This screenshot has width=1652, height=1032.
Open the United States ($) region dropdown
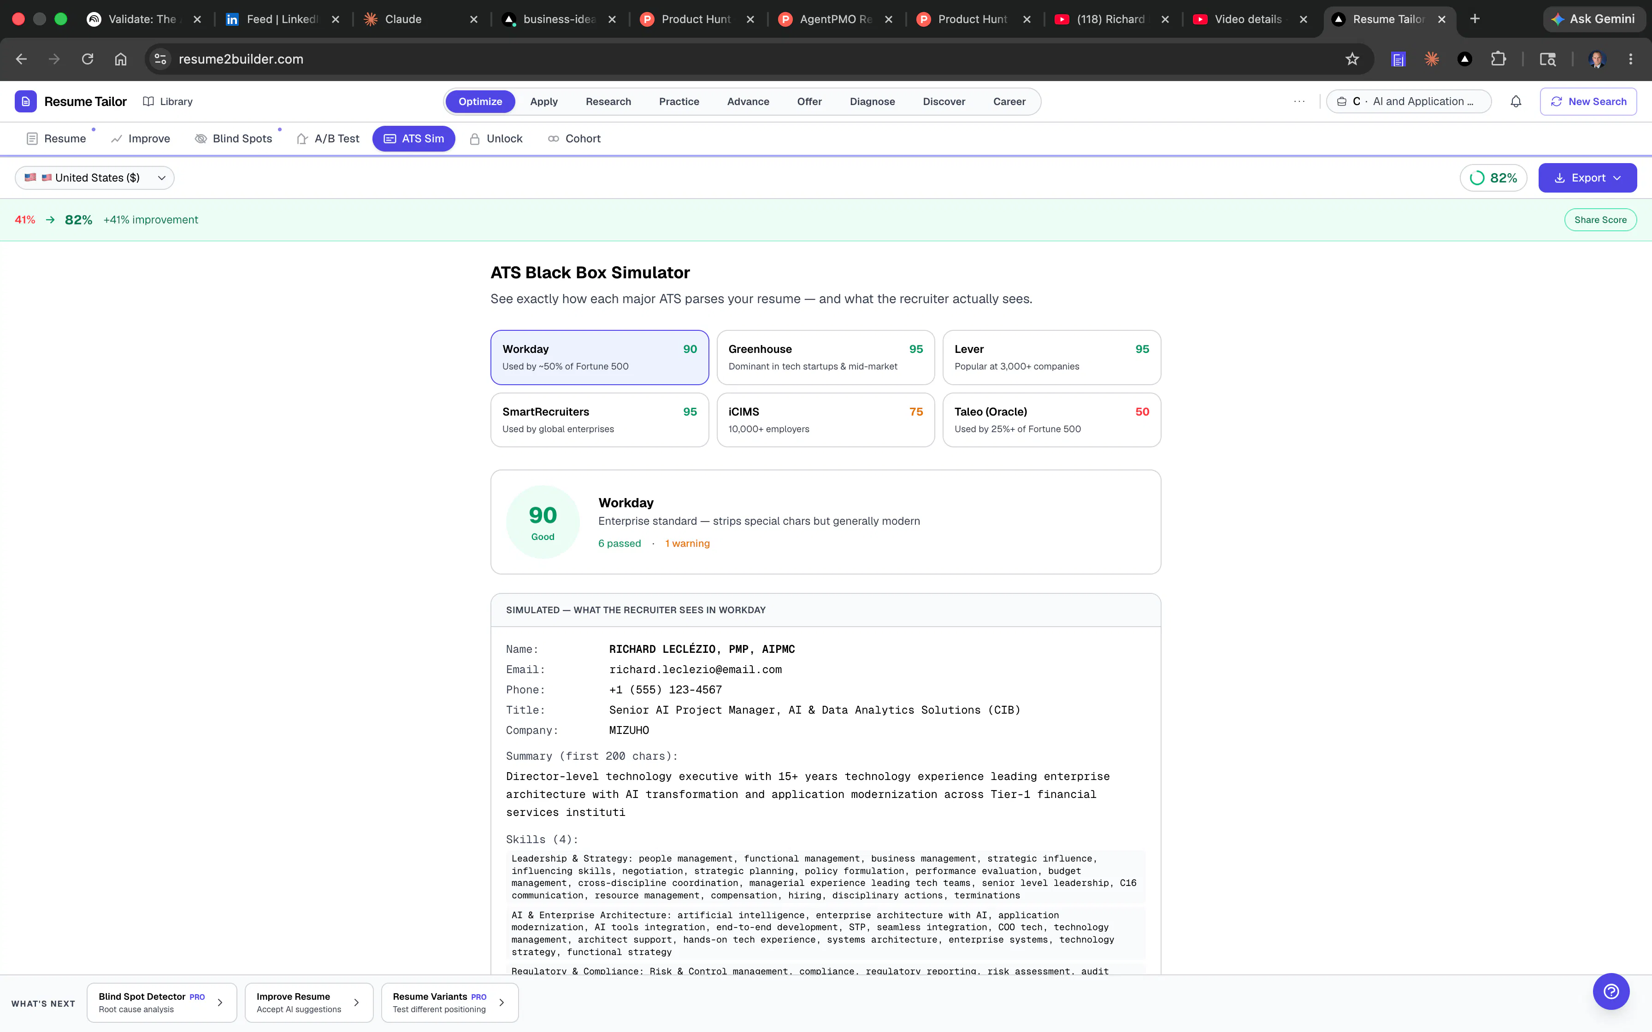(x=95, y=177)
